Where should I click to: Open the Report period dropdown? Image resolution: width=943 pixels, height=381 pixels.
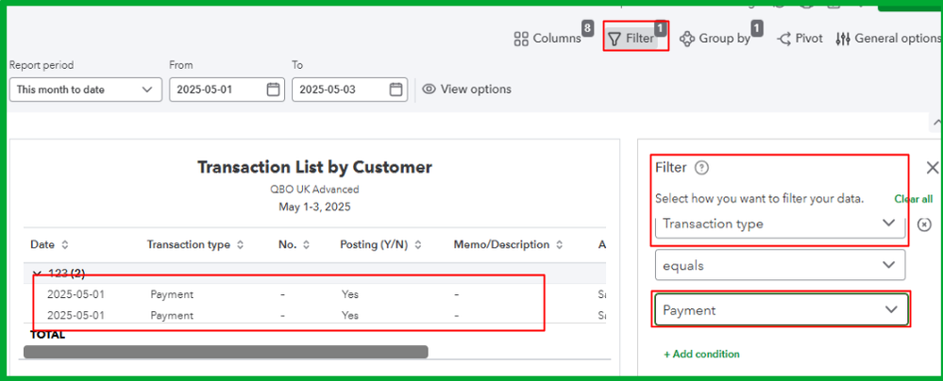click(x=85, y=90)
